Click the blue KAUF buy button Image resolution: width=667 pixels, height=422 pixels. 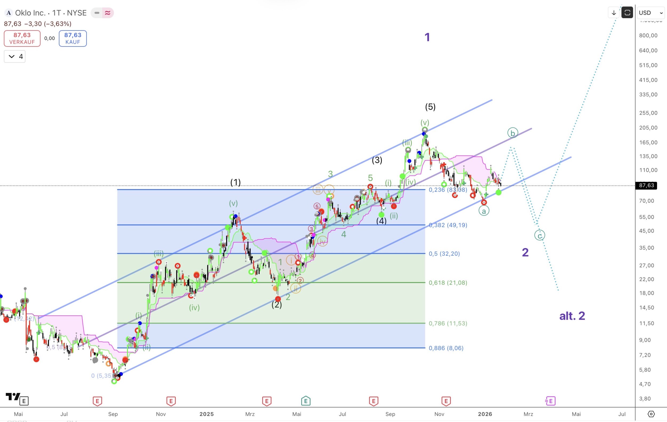[73, 38]
